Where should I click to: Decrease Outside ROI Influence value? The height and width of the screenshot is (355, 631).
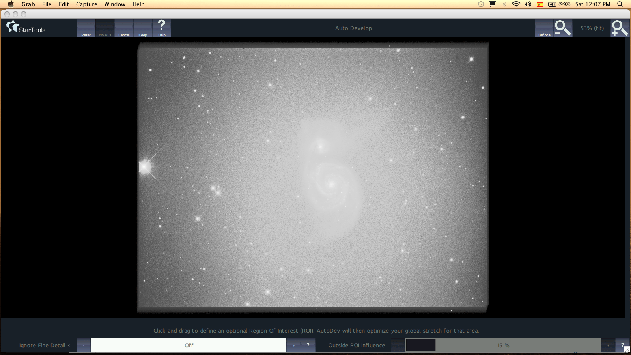pyautogui.click(x=398, y=345)
